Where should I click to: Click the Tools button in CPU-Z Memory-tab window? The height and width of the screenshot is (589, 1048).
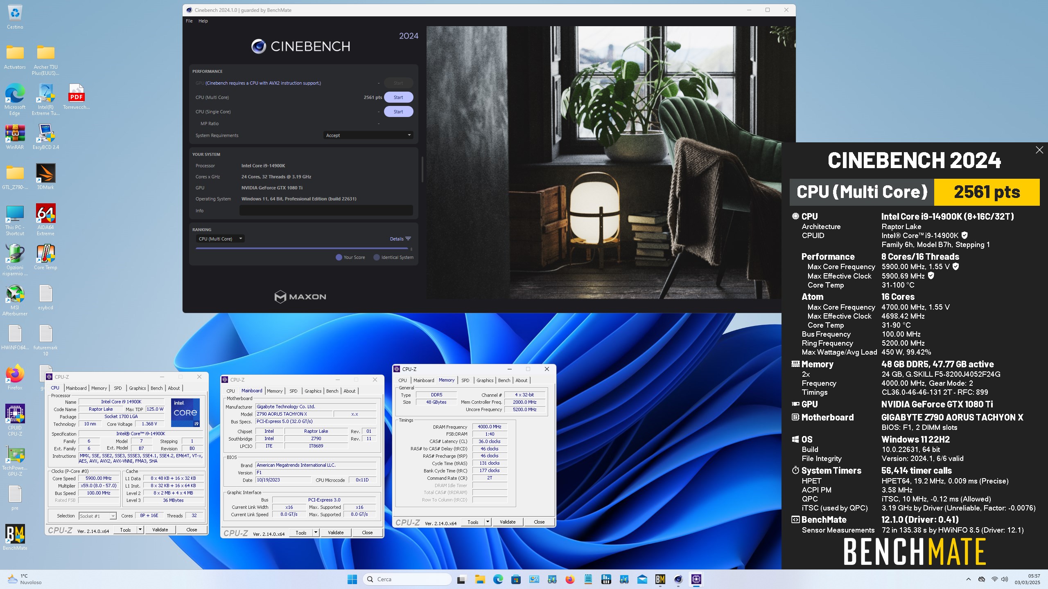pos(473,522)
